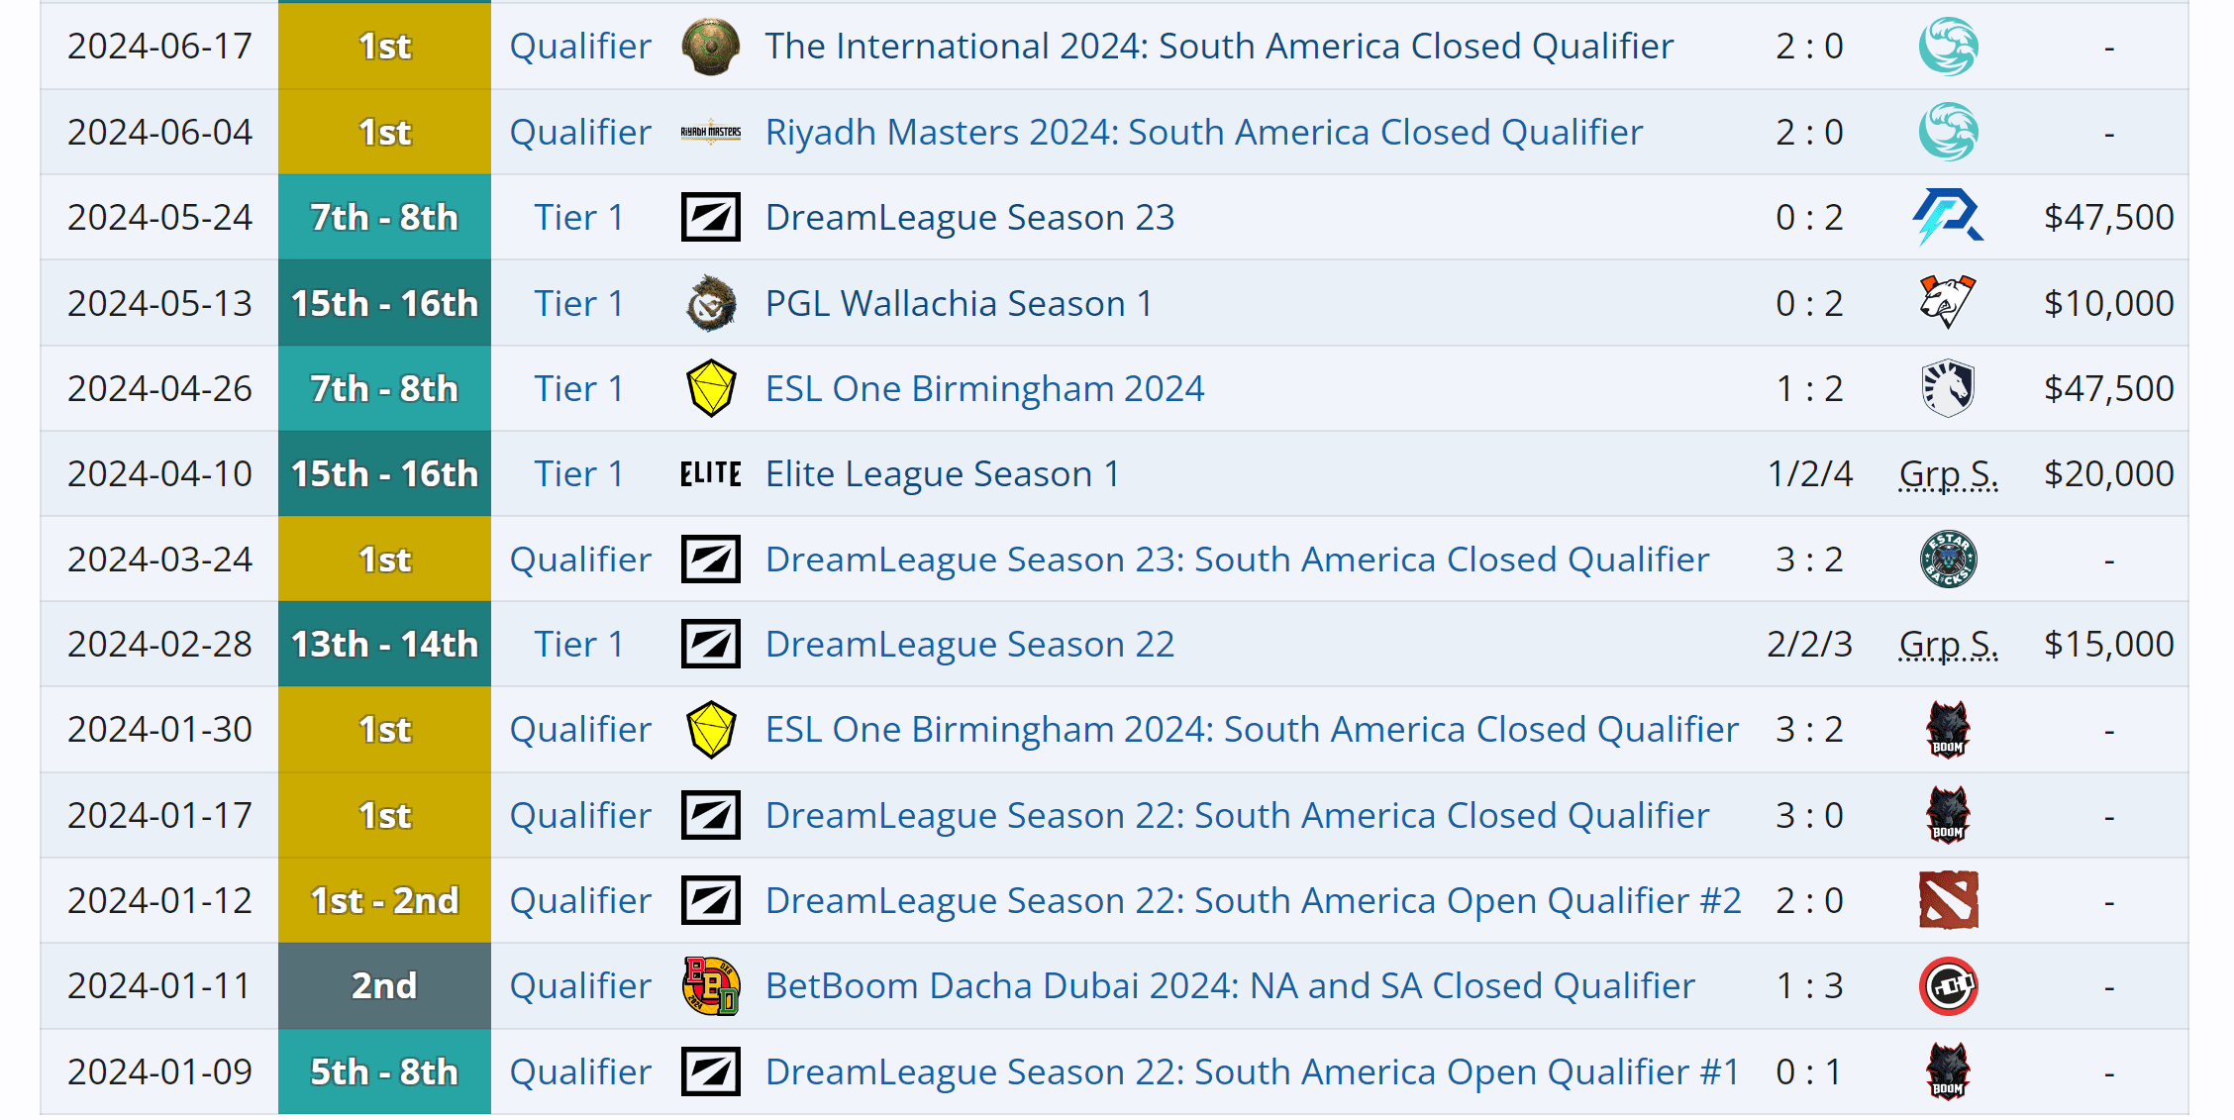Open the DreamLeague Season 22 tournament link
This screenshot has width=2234, height=1120.
967,643
